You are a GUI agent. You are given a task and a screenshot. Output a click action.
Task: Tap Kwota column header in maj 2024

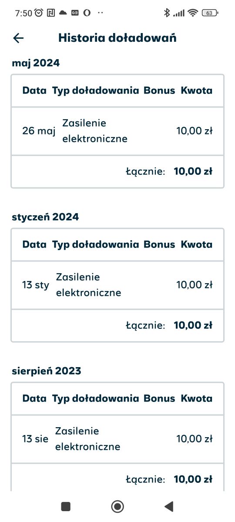(x=197, y=90)
